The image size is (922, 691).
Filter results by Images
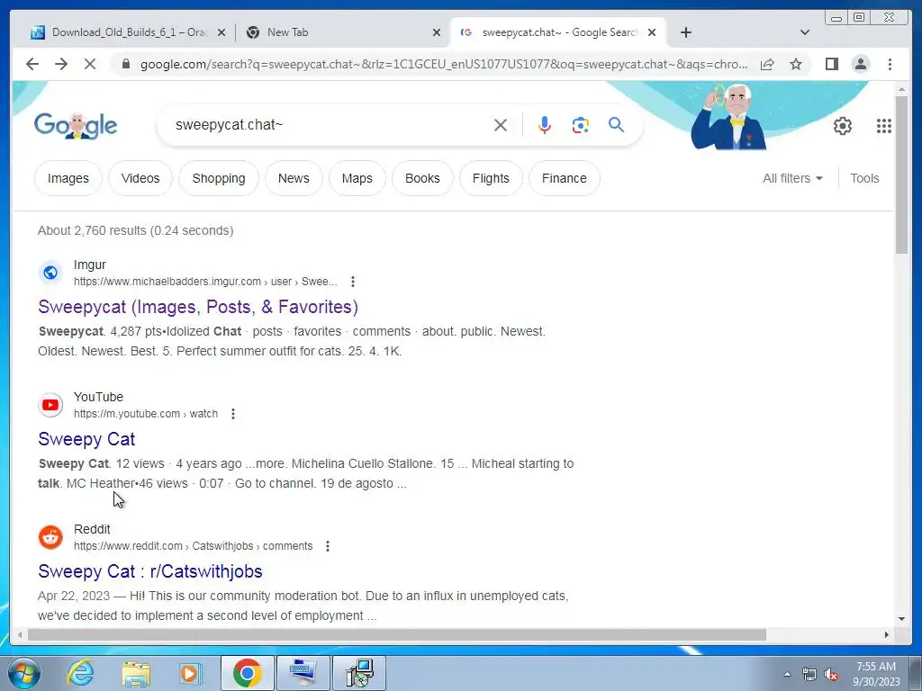pos(68,178)
